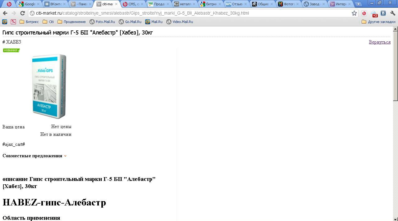398x221 pixels.
Task: Go back with the browser back arrow
Action: coord(5,13)
